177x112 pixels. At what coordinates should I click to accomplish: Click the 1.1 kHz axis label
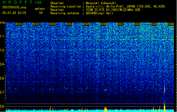pos(3,36)
